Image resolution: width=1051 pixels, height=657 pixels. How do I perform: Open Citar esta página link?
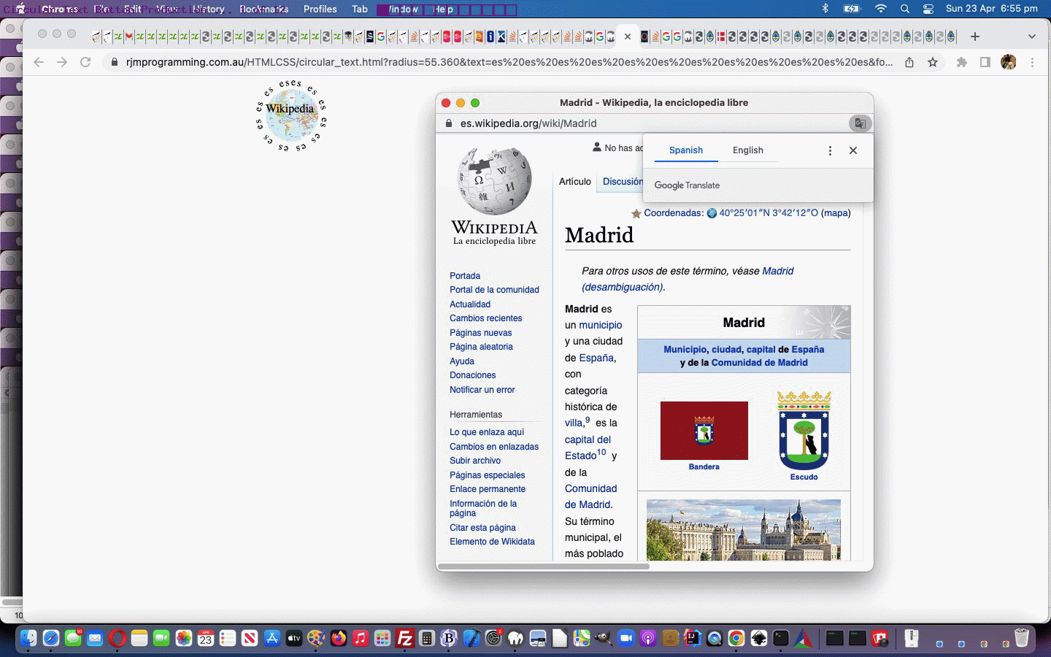click(482, 528)
